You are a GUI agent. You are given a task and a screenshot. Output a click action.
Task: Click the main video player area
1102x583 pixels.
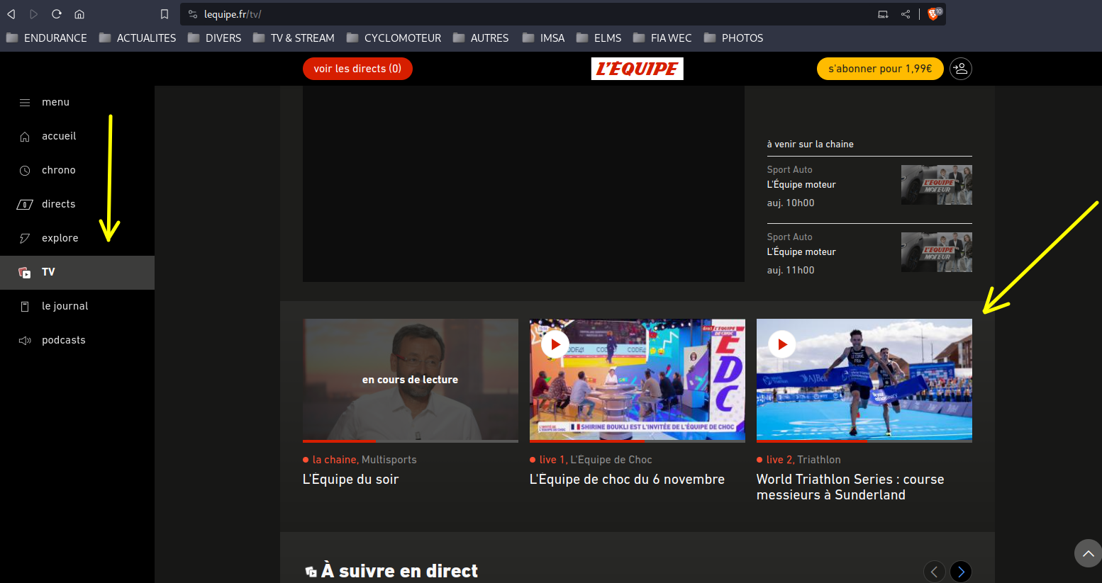(523, 184)
